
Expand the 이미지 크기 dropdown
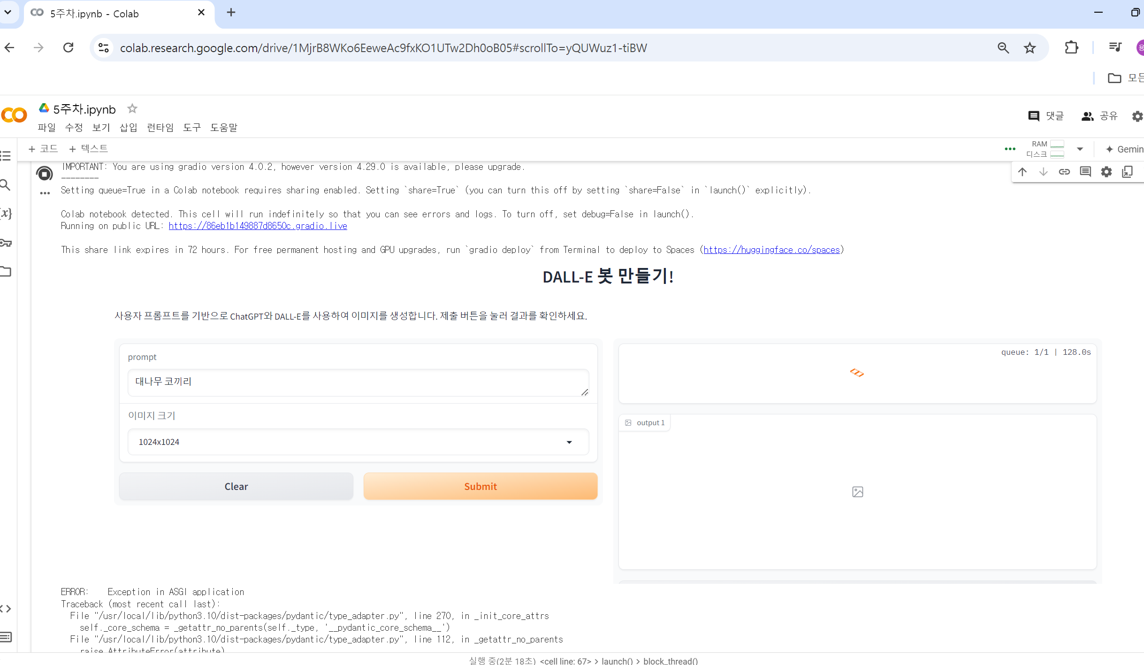click(x=358, y=442)
